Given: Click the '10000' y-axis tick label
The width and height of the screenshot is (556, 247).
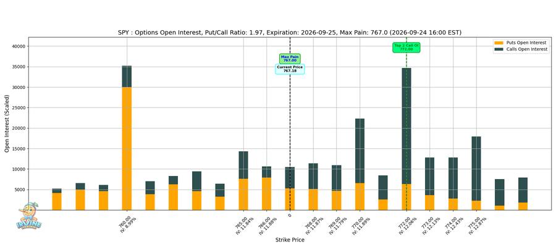Looking at the screenshot, I should (20, 169).
